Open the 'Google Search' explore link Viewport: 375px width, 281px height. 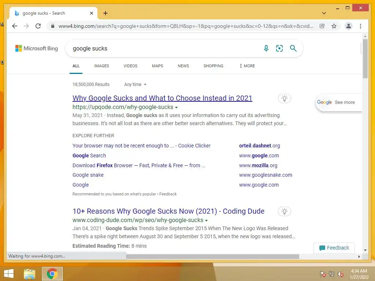click(89, 156)
